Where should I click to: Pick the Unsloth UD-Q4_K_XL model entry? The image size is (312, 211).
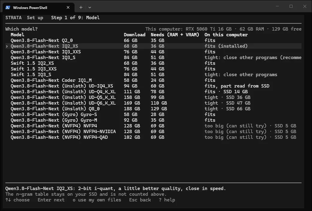[153, 92]
